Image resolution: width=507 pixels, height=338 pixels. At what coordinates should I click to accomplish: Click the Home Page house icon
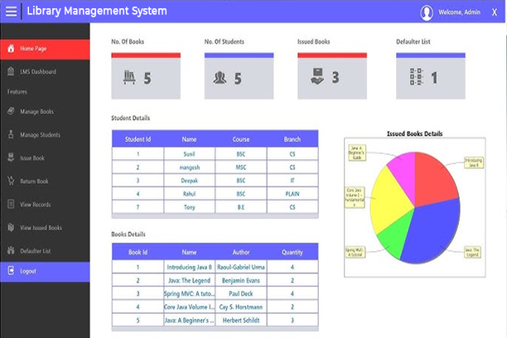tap(11, 49)
